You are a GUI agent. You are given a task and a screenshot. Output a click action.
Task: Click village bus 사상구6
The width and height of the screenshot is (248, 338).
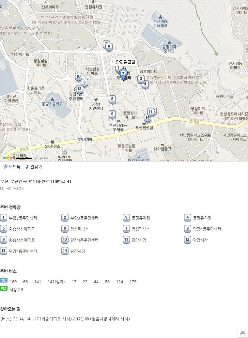16,290
